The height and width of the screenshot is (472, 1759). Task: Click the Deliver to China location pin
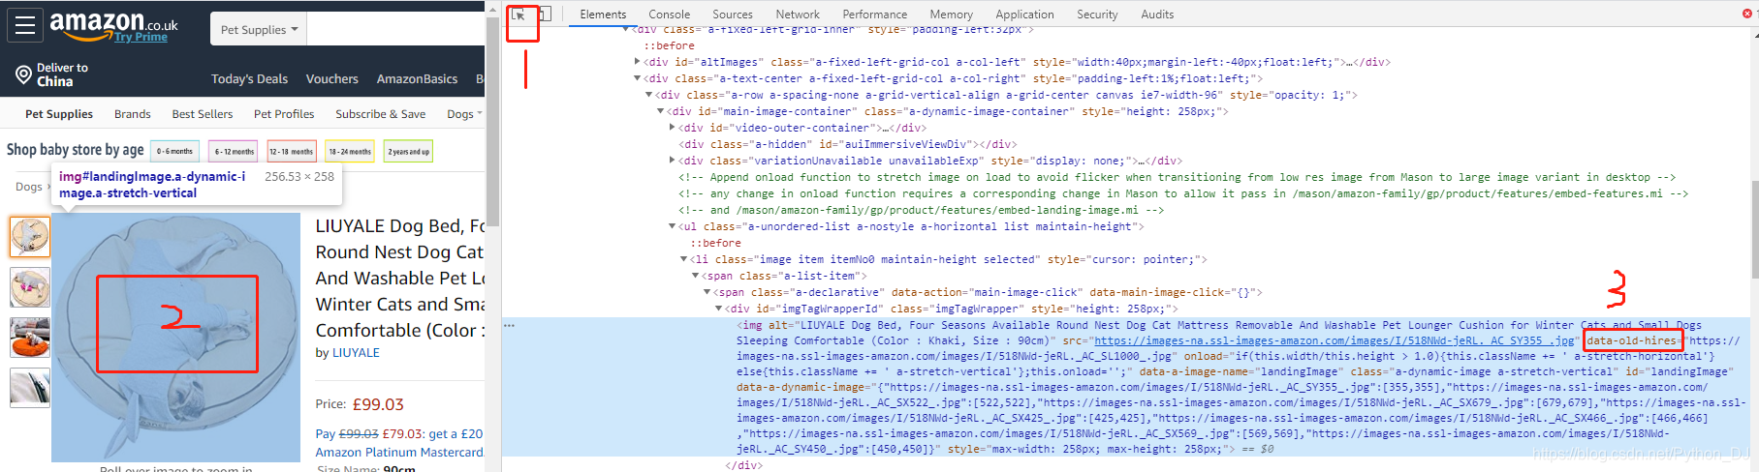[24, 74]
